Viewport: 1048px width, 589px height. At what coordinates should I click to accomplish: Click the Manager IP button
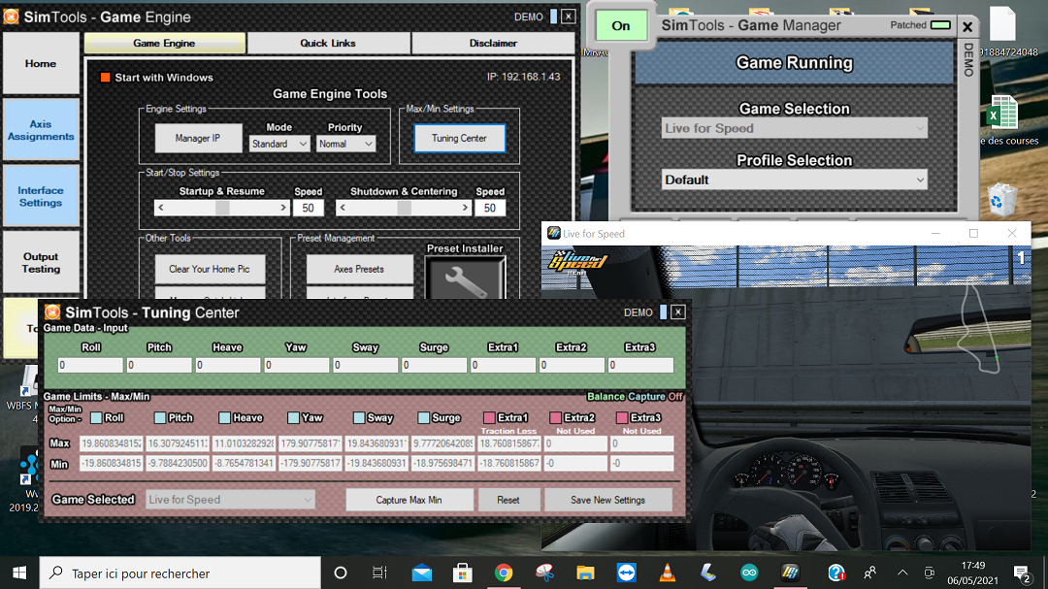[198, 138]
